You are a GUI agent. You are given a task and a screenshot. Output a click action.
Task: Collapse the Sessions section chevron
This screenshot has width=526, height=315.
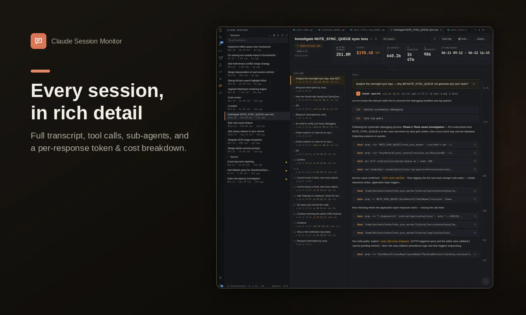pos(227,35)
